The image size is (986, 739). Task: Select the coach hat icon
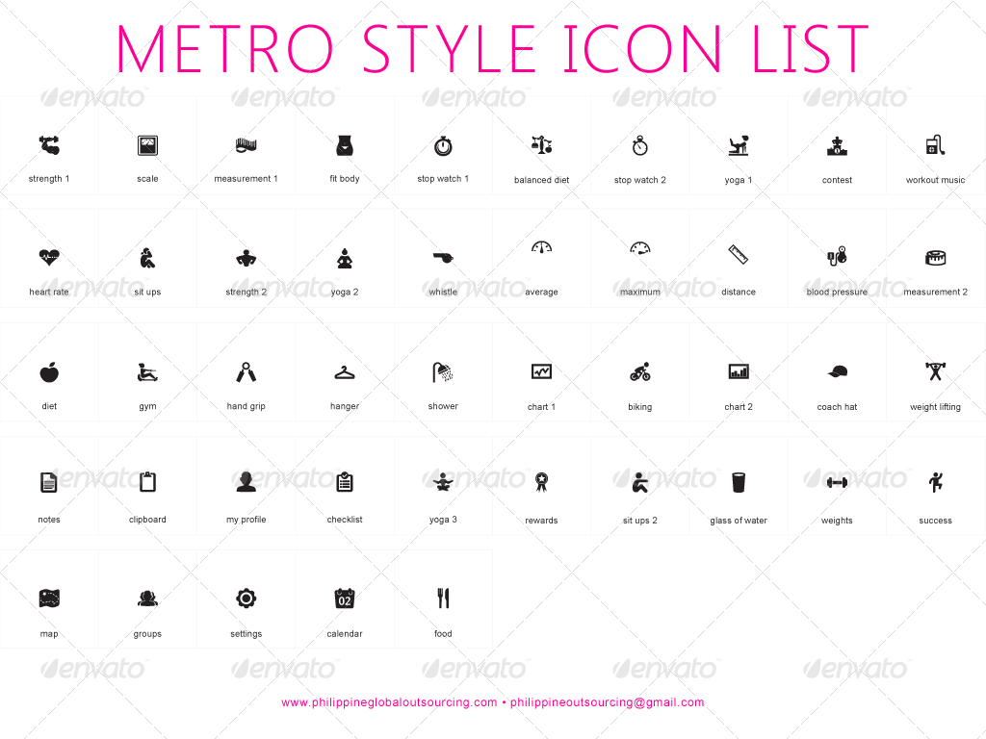(x=836, y=371)
